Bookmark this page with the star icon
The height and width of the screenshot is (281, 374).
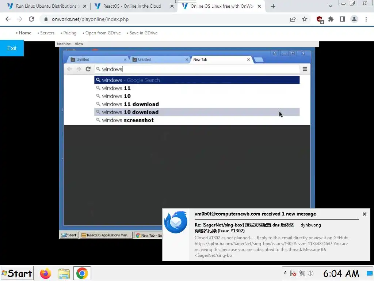(305, 19)
